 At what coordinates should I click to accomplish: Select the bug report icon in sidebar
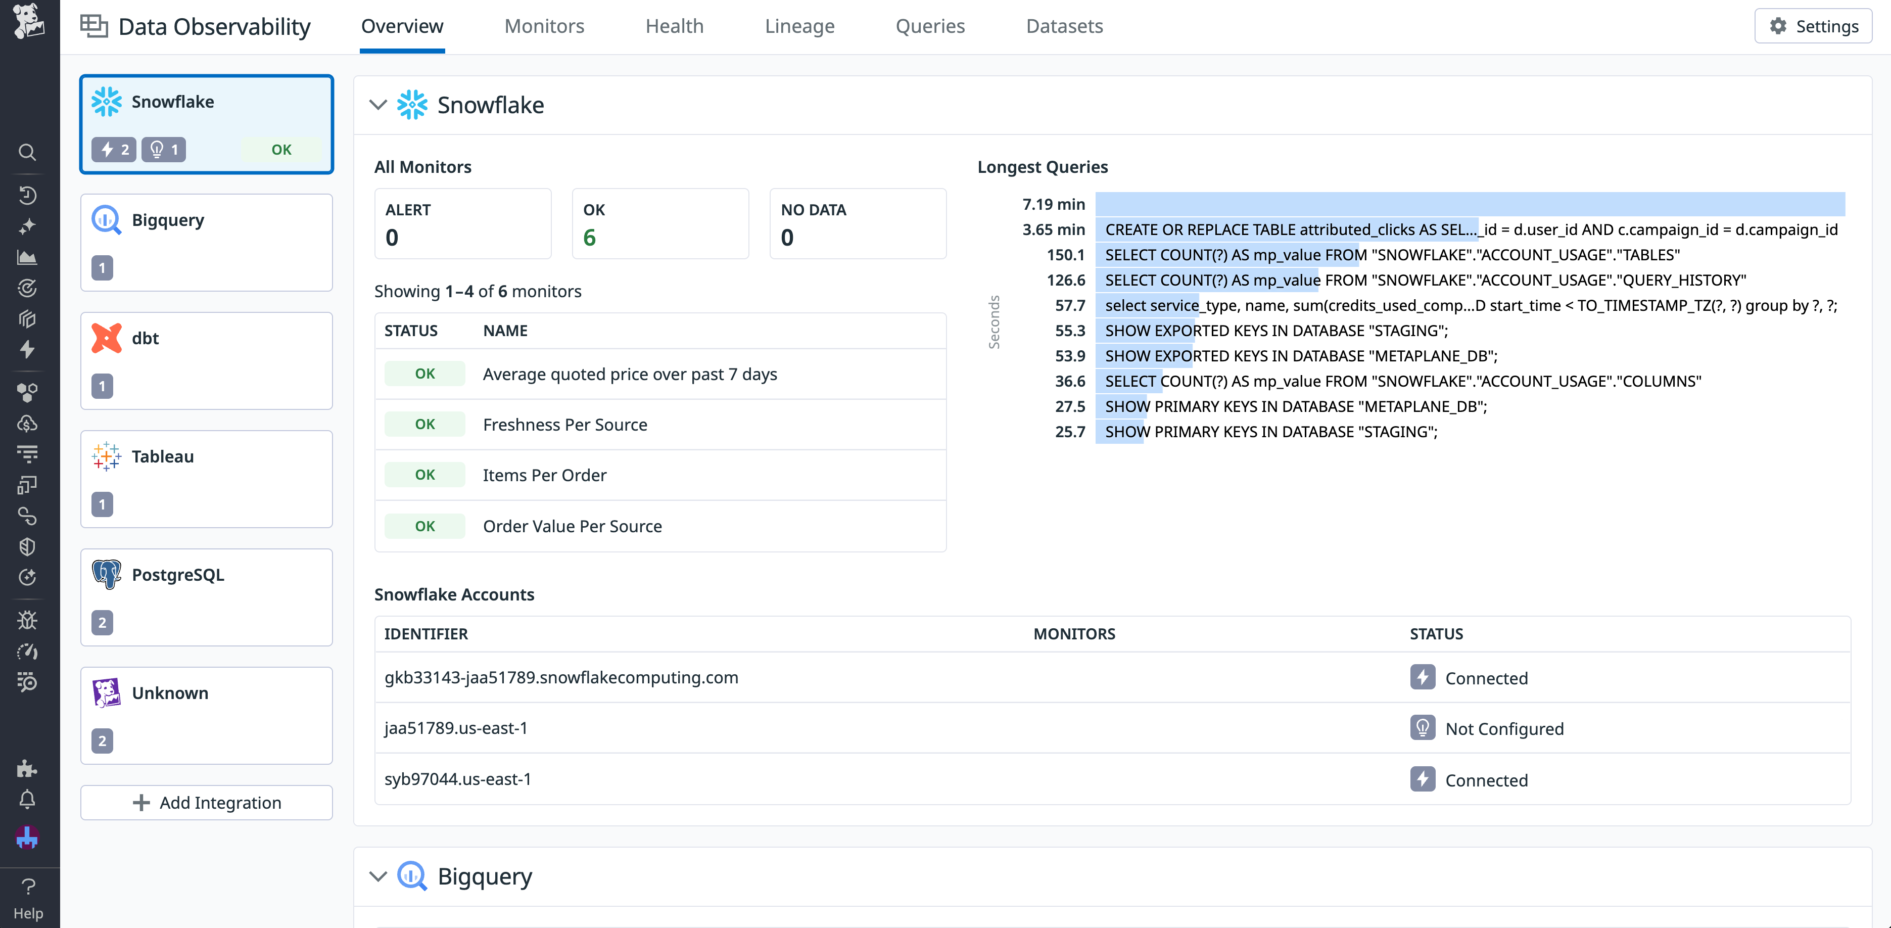[x=27, y=620]
